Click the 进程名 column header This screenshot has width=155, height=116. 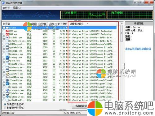click(x=7, y=24)
